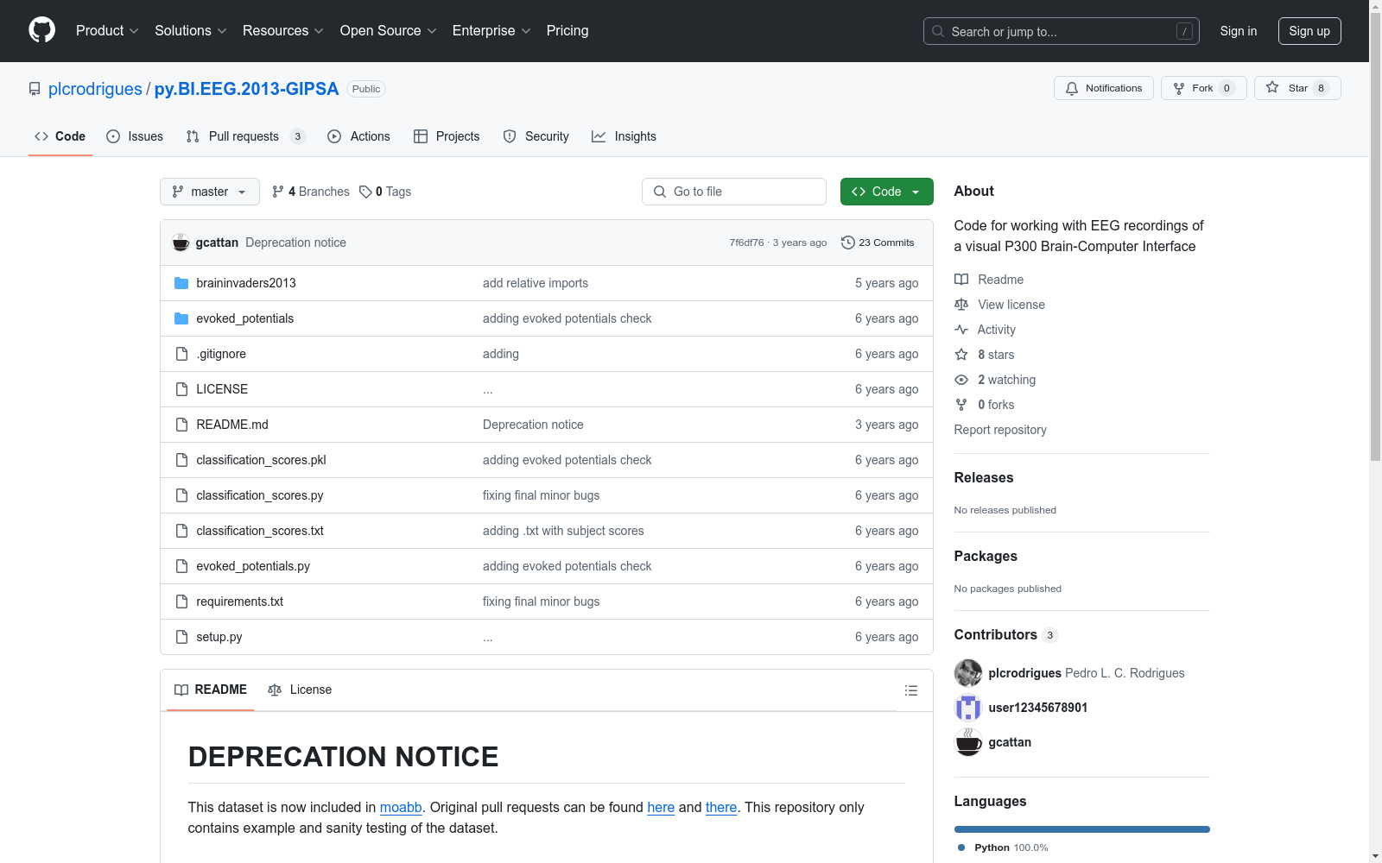Click the evoked_potentials folder icon

coord(181,318)
